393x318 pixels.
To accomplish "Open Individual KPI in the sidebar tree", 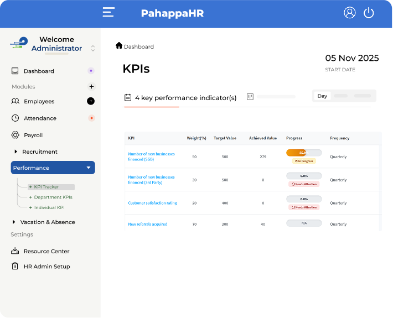I will [49, 208].
